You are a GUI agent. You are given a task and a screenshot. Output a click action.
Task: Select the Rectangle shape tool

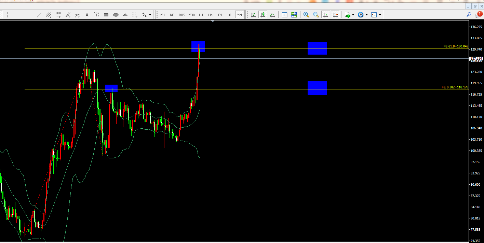[106, 15]
